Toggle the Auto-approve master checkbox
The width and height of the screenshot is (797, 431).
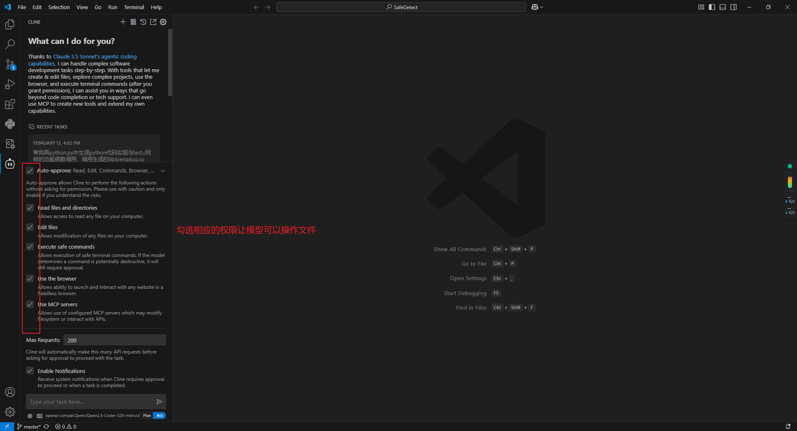click(30, 171)
